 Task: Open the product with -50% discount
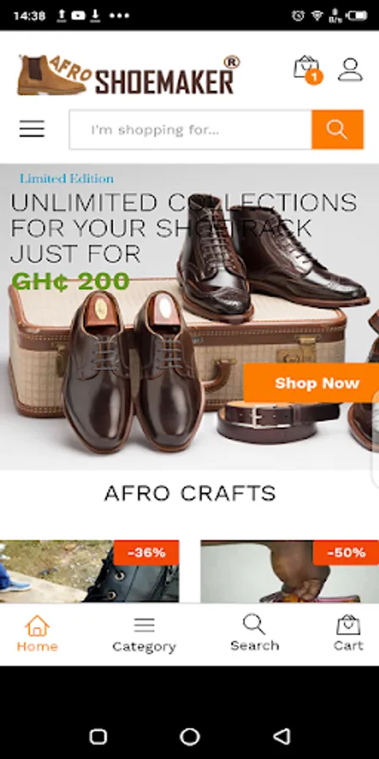click(x=290, y=571)
